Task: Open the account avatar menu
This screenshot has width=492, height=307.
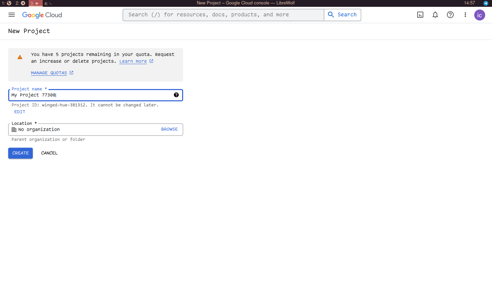Action: (480, 15)
